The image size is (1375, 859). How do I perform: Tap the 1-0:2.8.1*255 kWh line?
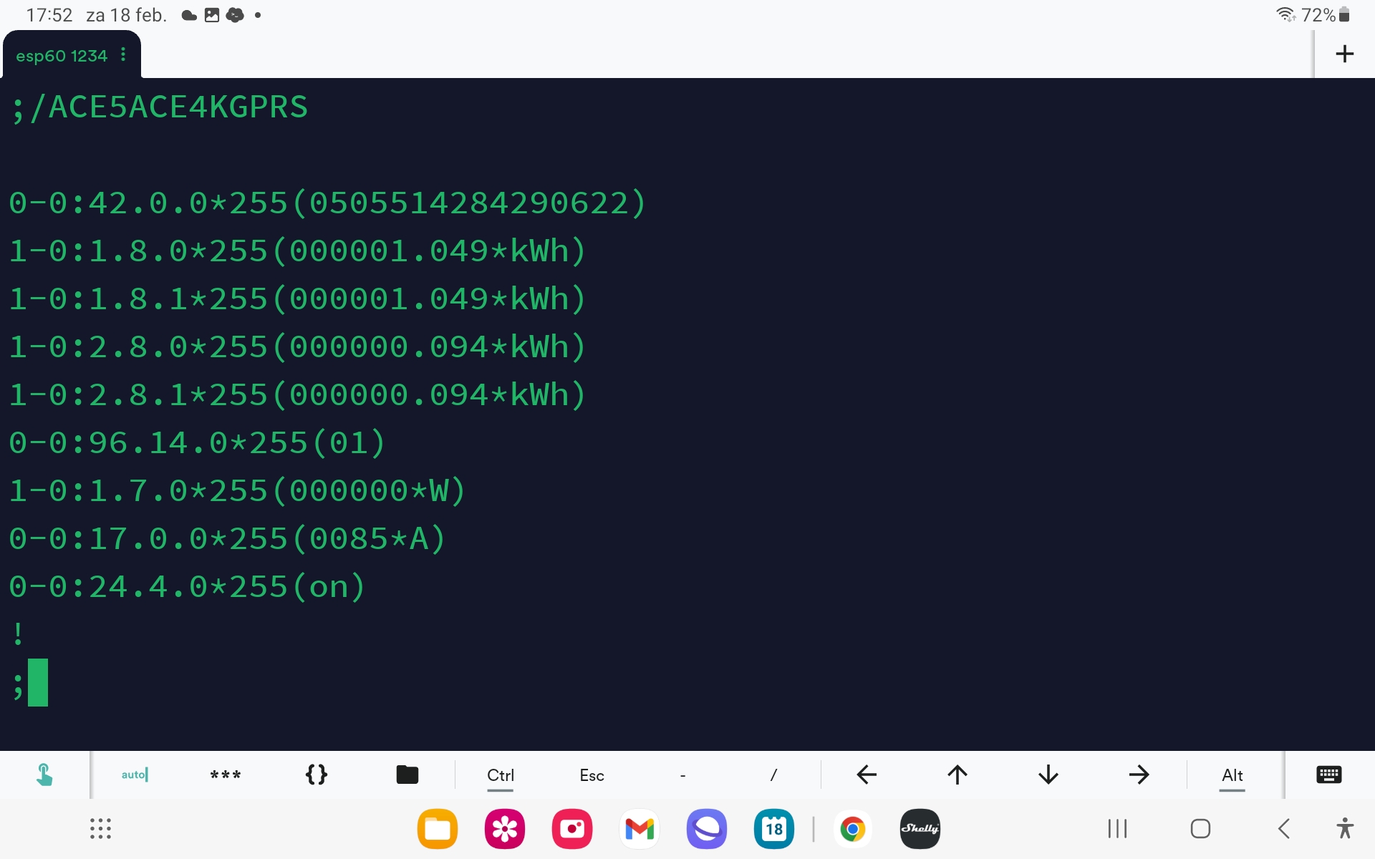(297, 395)
